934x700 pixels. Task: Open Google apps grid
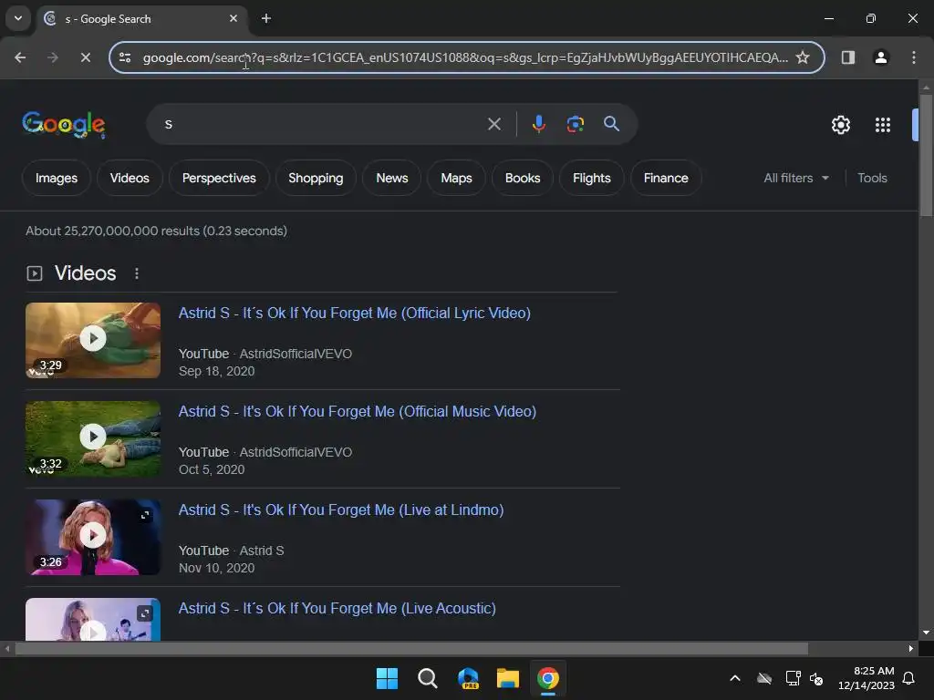[882, 125]
